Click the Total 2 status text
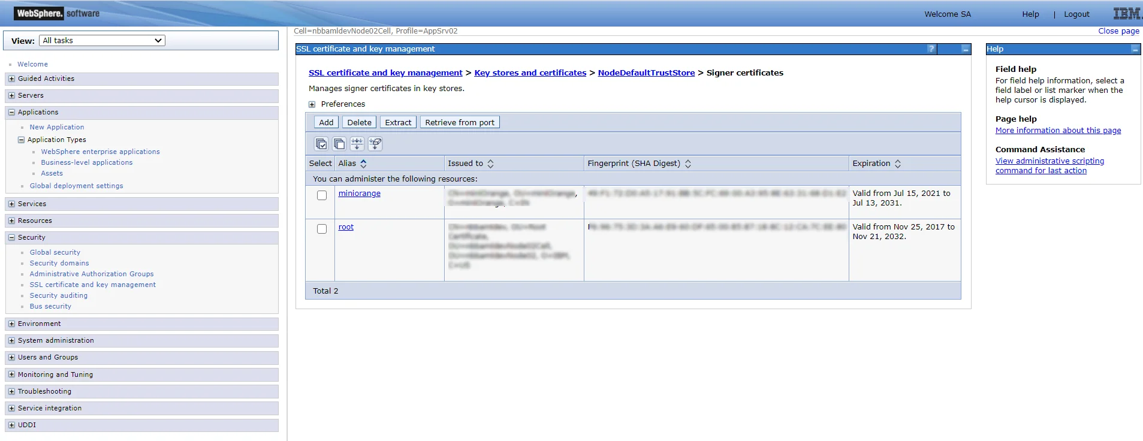Screen dimensions: 1143x441 [325, 291]
